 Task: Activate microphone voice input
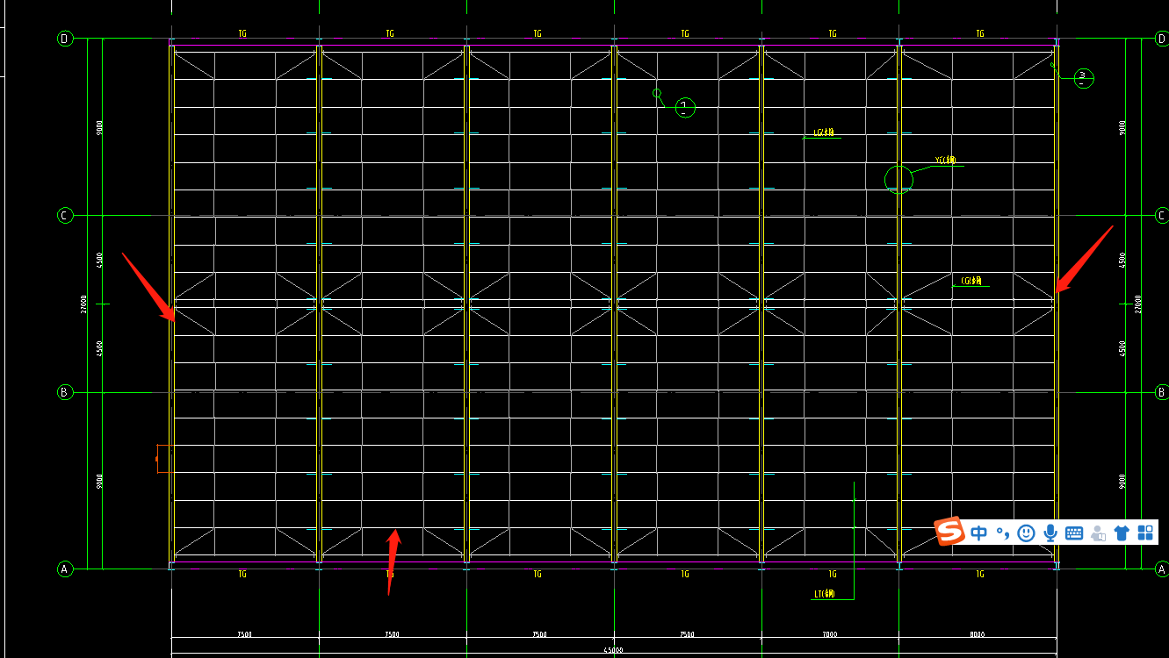1050,533
